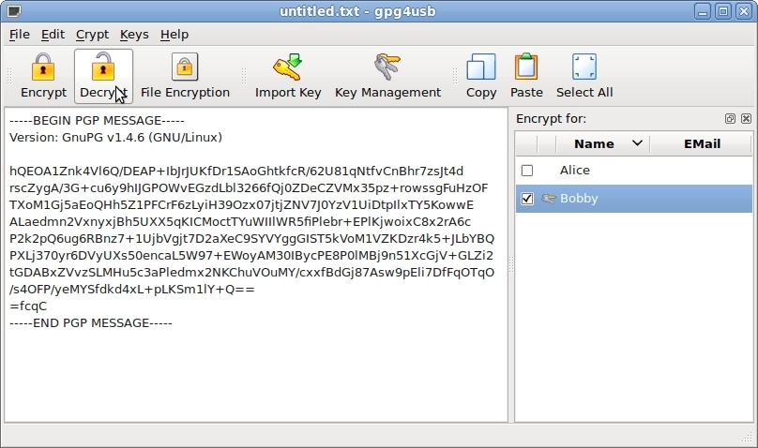Open the Keys menu
Image resolution: width=758 pixels, height=448 pixels.
click(134, 35)
